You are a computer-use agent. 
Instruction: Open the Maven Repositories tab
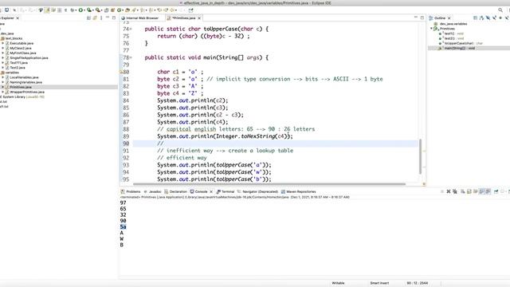[x=299, y=191]
